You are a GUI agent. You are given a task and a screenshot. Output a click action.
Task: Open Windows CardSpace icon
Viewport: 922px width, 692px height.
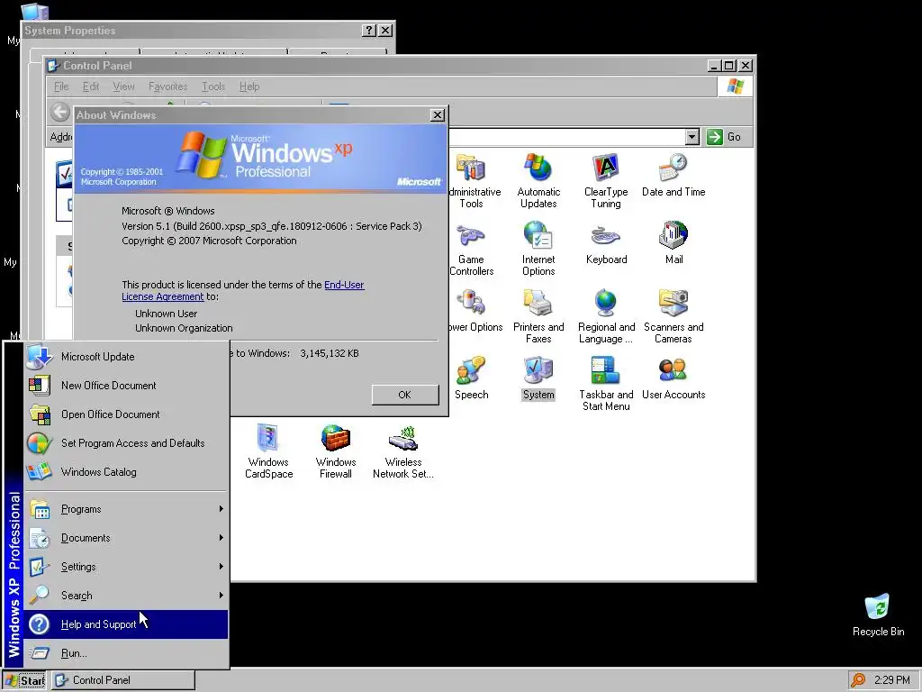point(268,451)
